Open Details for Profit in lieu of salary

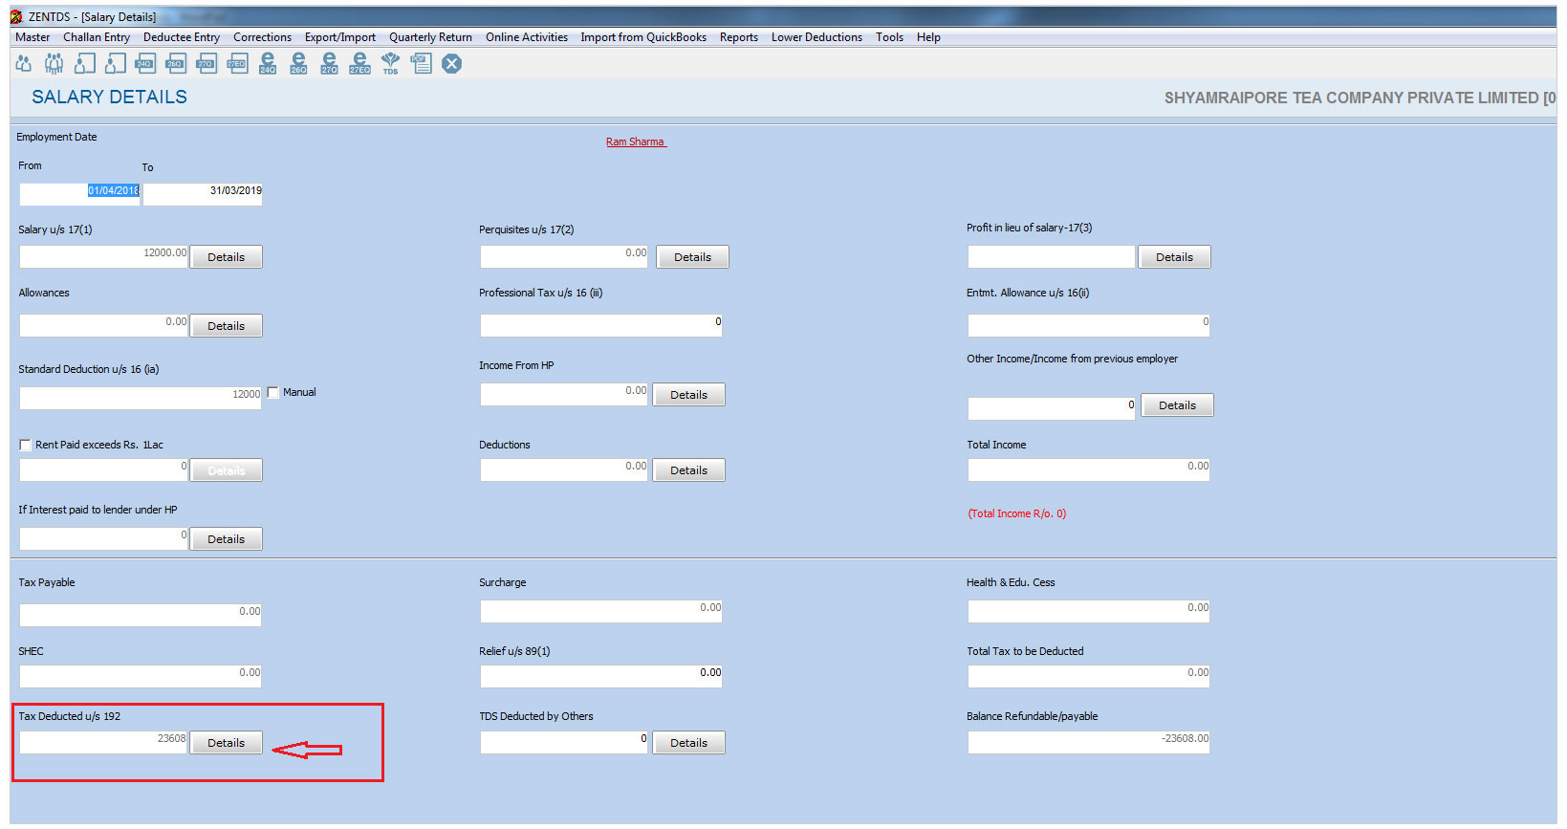(1175, 257)
